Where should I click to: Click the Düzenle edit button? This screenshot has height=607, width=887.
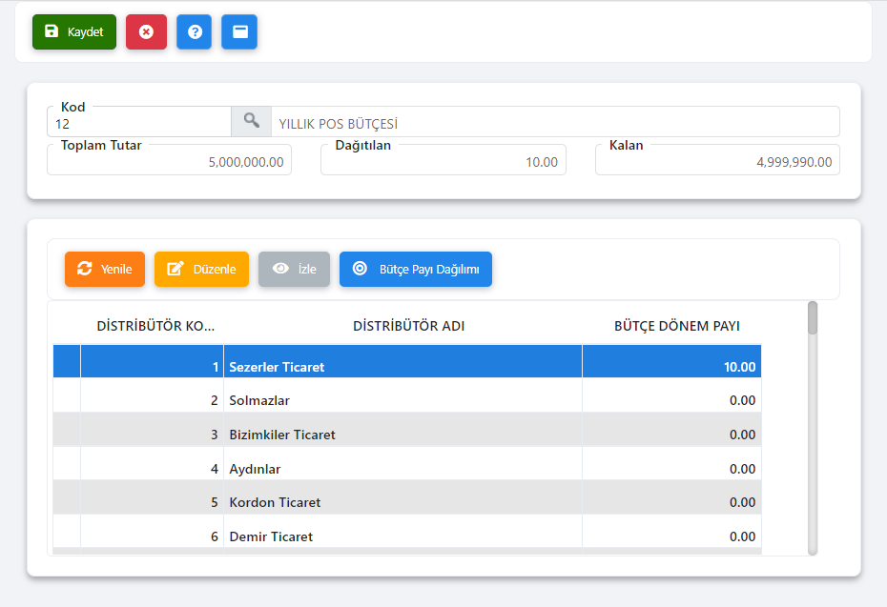point(201,269)
